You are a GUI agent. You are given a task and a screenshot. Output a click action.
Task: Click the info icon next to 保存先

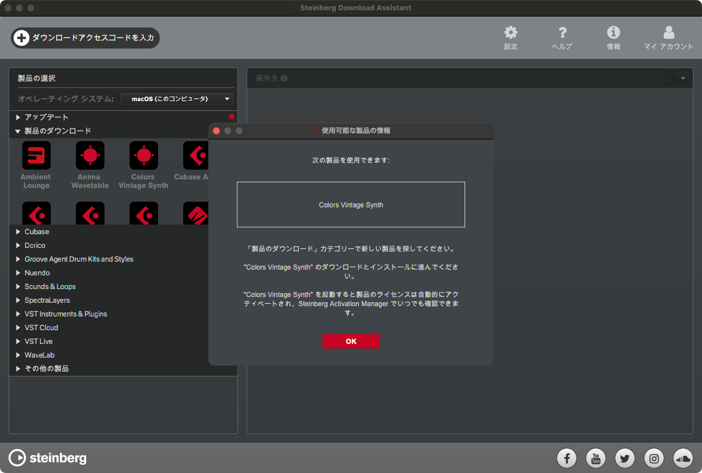(x=284, y=78)
